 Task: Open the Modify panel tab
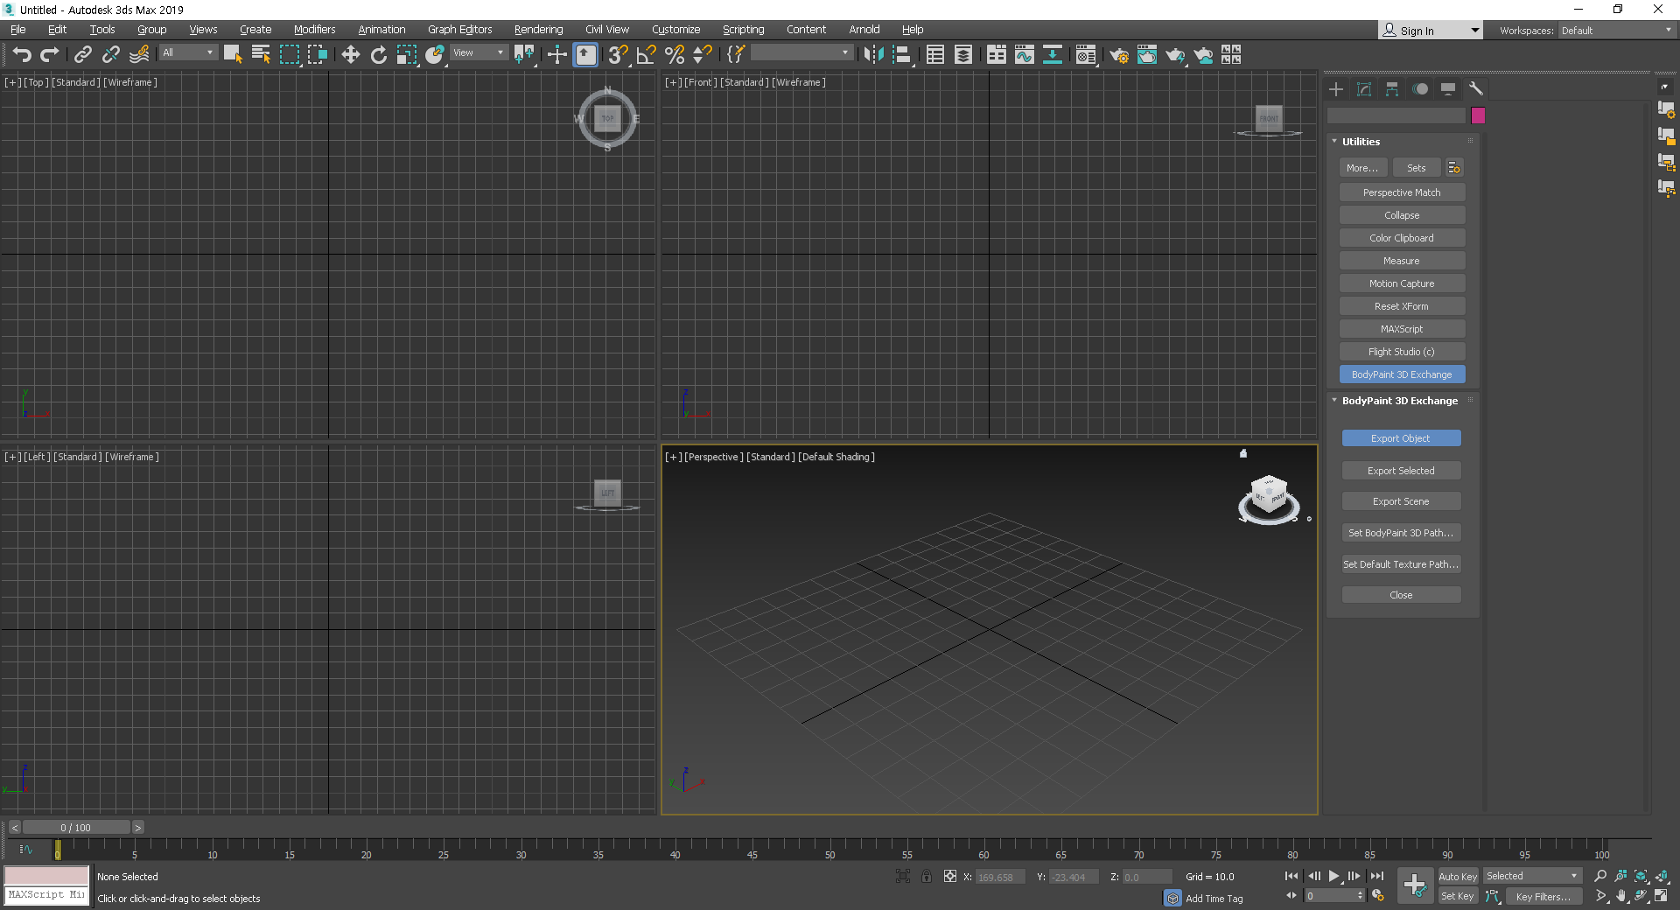tap(1364, 88)
